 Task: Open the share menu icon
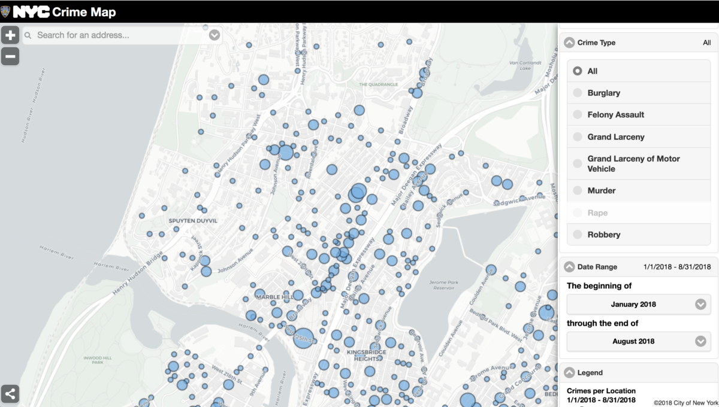coord(10,394)
